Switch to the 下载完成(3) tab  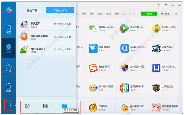[x=60, y=10]
